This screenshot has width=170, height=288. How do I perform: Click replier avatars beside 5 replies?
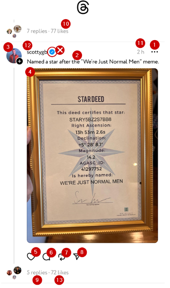tap(14, 272)
